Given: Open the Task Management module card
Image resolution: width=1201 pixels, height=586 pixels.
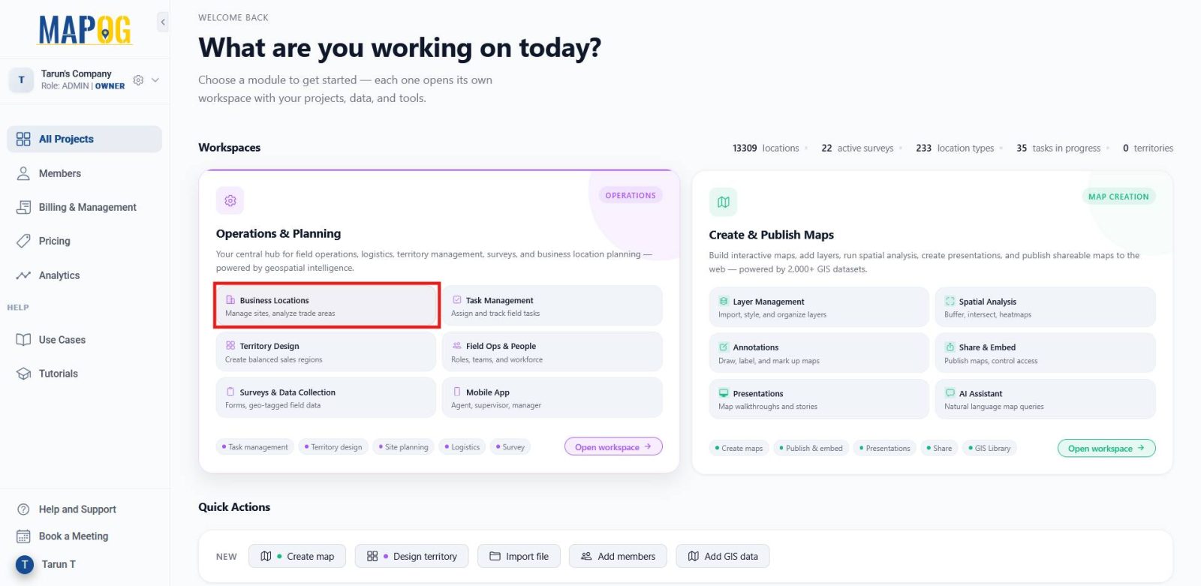Looking at the screenshot, I should click(552, 305).
